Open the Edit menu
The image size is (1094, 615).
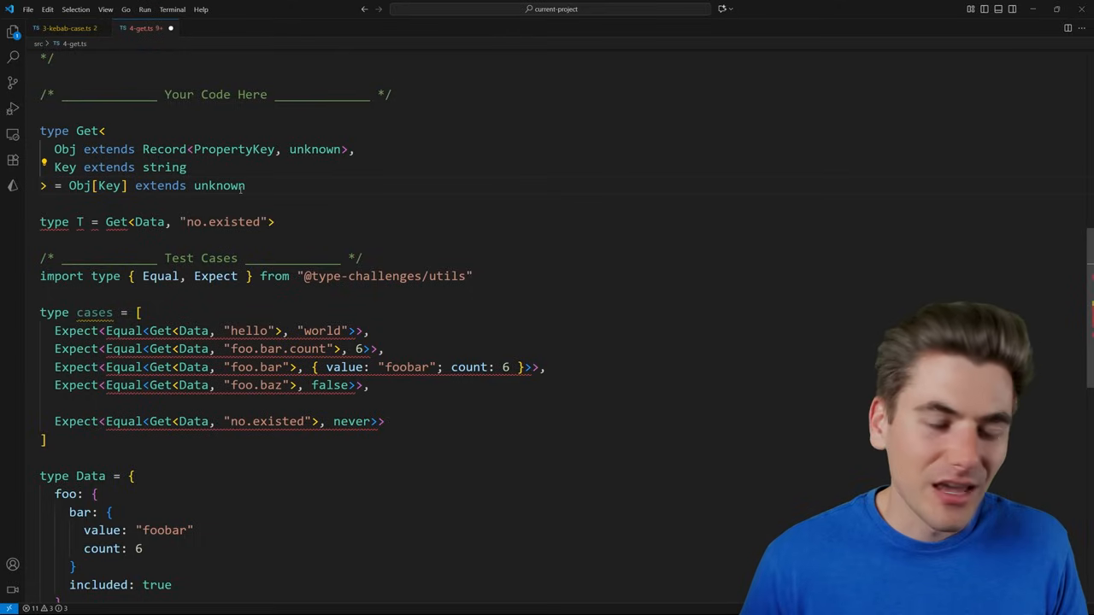point(47,9)
